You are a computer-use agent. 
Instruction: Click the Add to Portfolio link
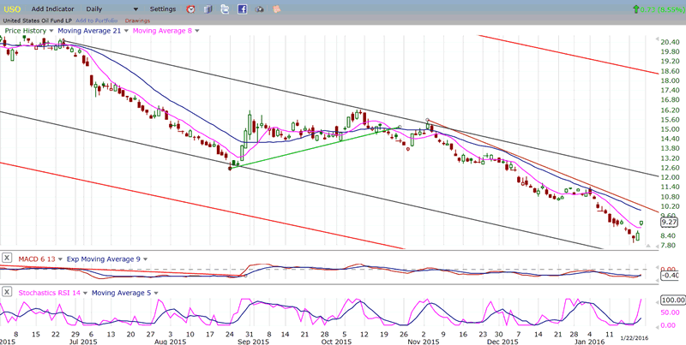pos(97,19)
